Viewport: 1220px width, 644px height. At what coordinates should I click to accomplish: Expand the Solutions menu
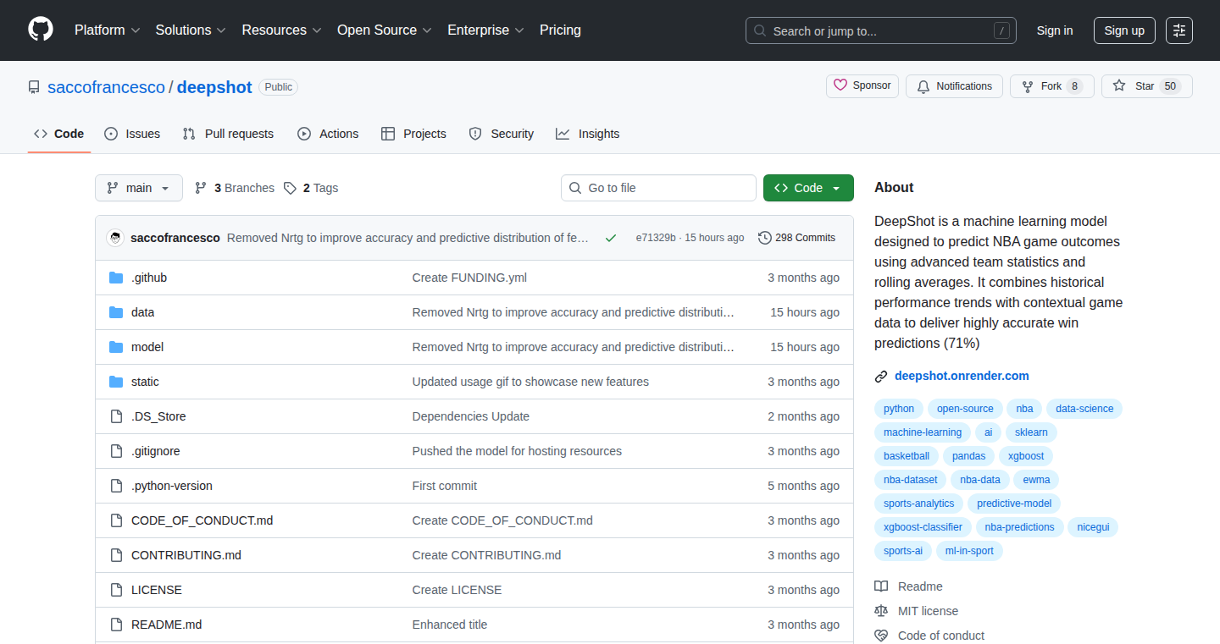(191, 30)
